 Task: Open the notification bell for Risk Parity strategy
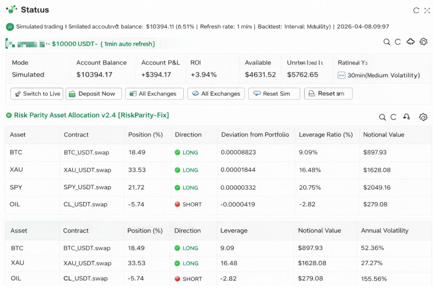406,117
